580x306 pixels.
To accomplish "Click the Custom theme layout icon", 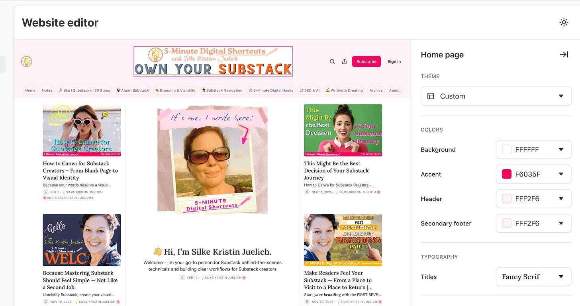I will [x=430, y=96].
